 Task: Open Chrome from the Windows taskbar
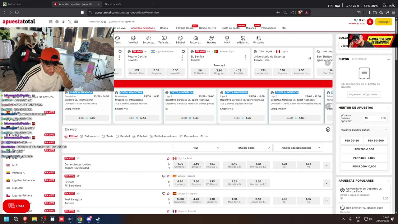point(80,219)
